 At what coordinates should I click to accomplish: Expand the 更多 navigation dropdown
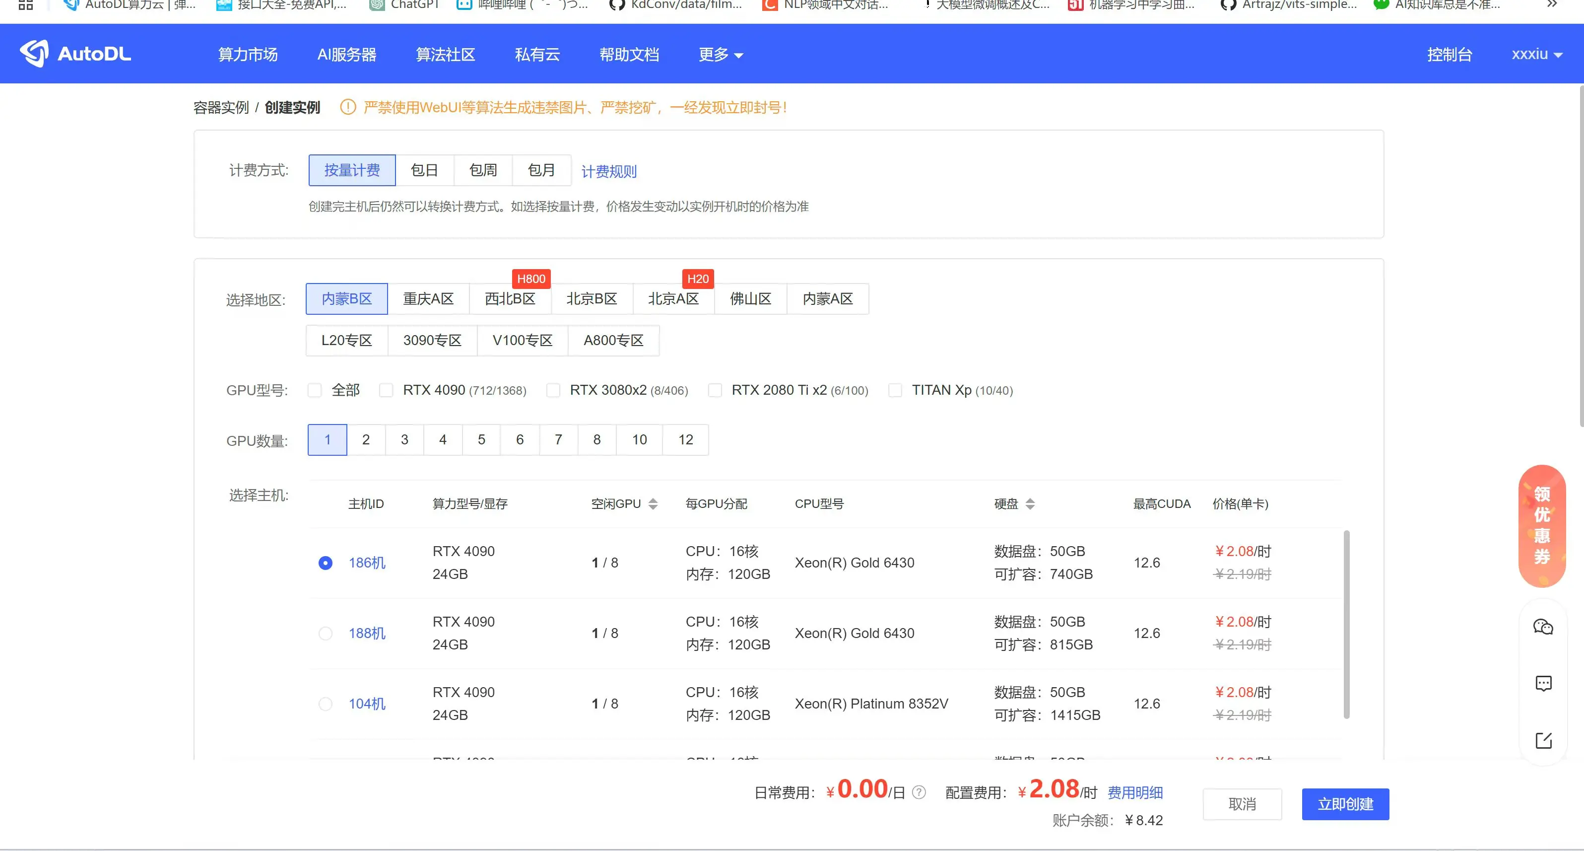(x=721, y=55)
